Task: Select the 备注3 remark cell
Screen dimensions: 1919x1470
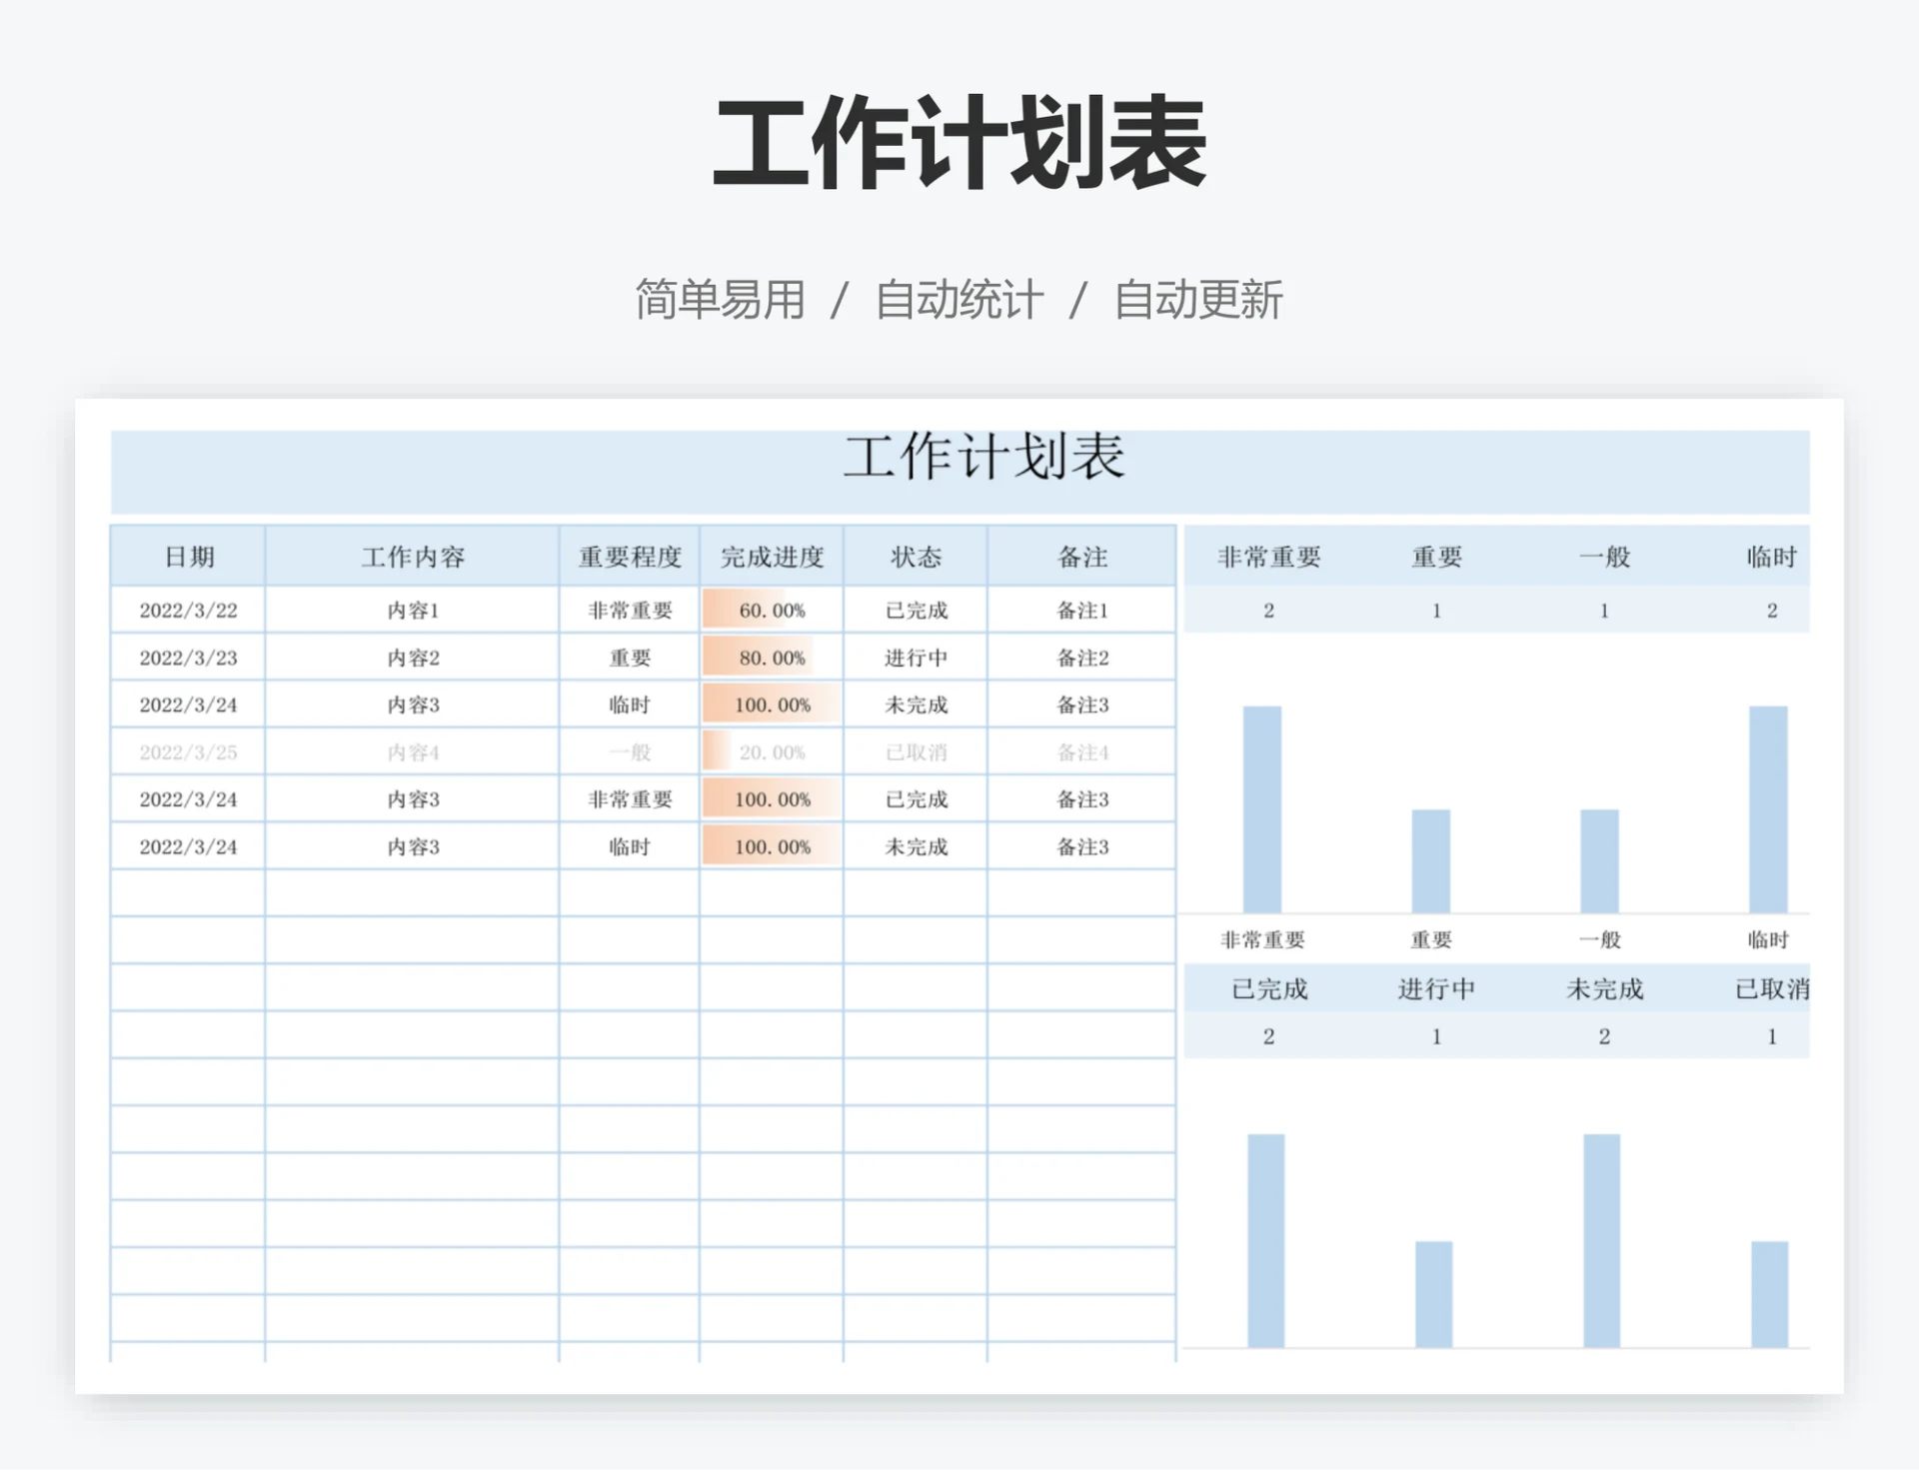Action: [x=1079, y=704]
